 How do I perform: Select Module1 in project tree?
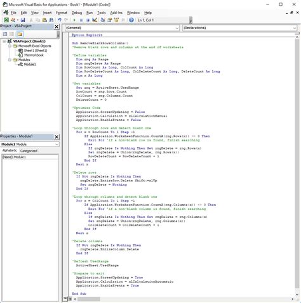[x=30, y=65]
